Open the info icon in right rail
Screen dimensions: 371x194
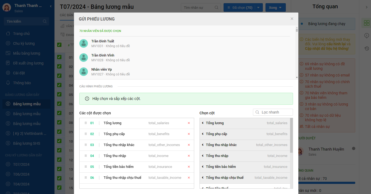tap(367, 36)
